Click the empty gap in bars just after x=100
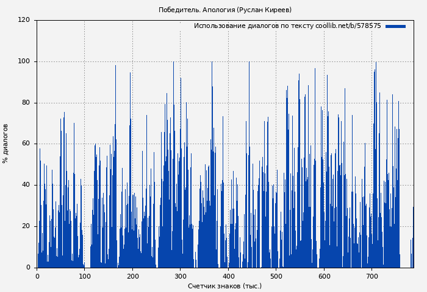Image resolution: width=427 pixels, height=292 pixels. (87, 255)
